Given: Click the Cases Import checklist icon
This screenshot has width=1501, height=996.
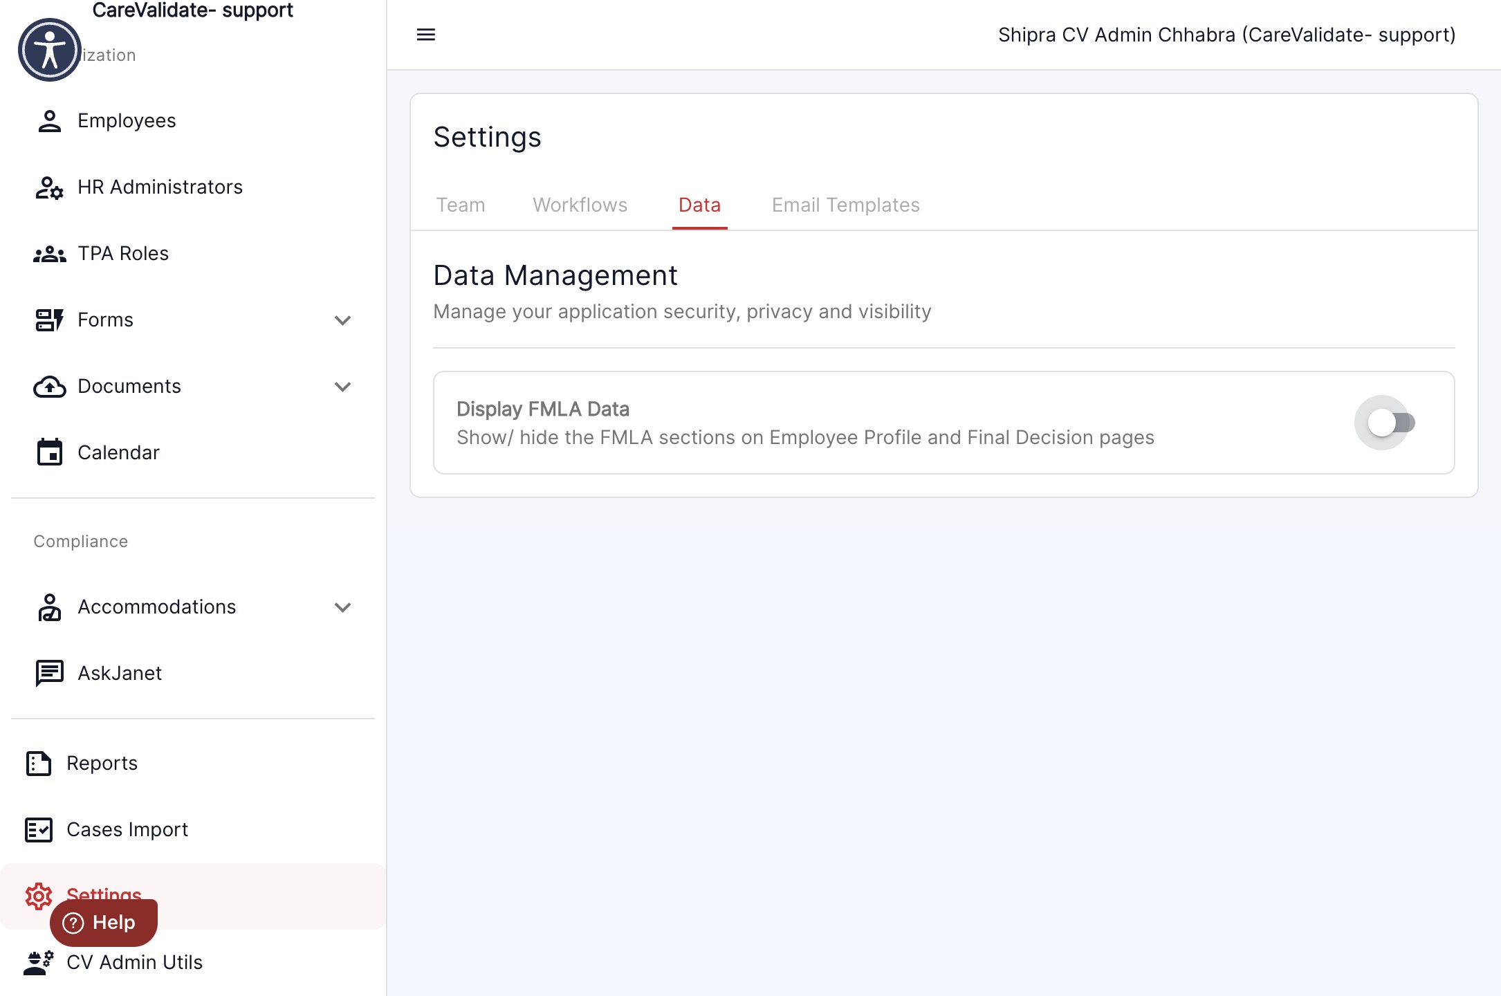Looking at the screenshot, I should pyautogui.click(x=39, y=830).
